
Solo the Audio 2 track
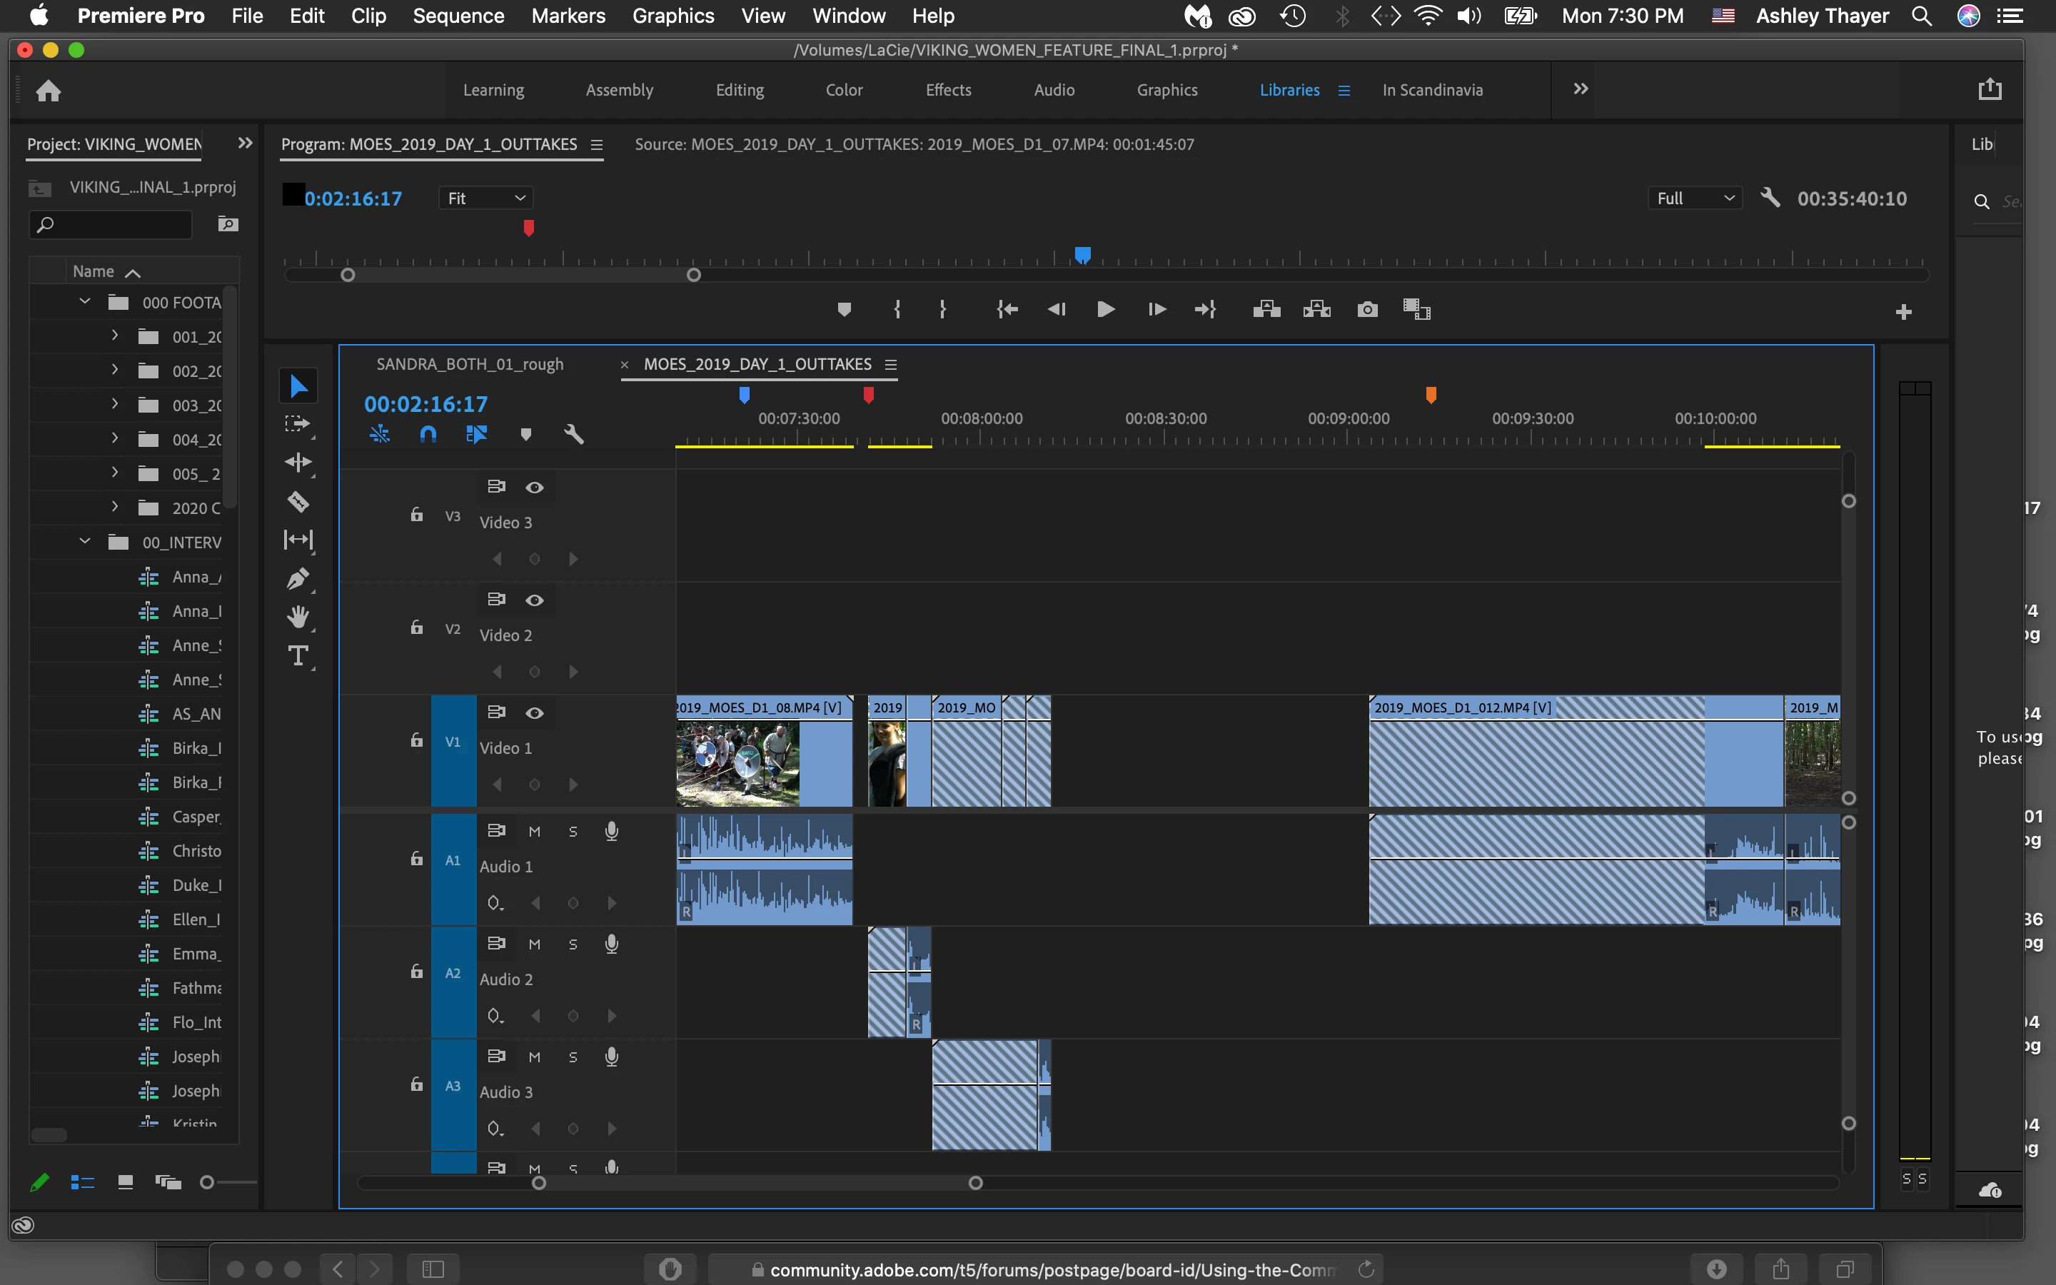pyautogui.click(x=573, y=944)
